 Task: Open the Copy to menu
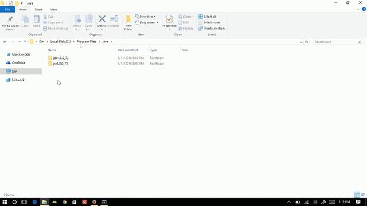[88, 23]
